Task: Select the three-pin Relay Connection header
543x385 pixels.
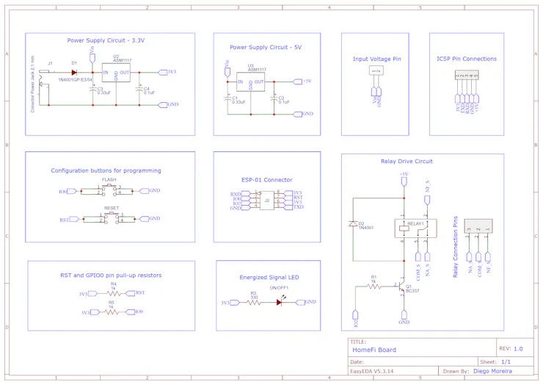Action: [x=478, y=226]
